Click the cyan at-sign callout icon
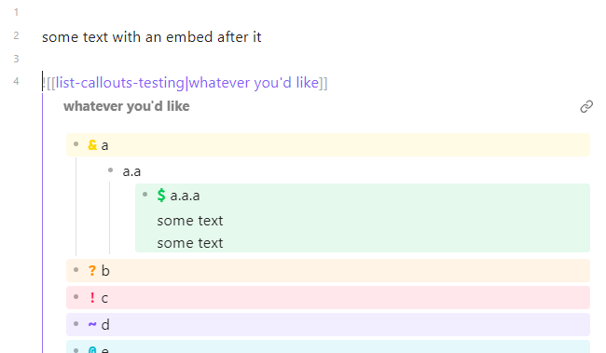606x353 pixels. 92,350
